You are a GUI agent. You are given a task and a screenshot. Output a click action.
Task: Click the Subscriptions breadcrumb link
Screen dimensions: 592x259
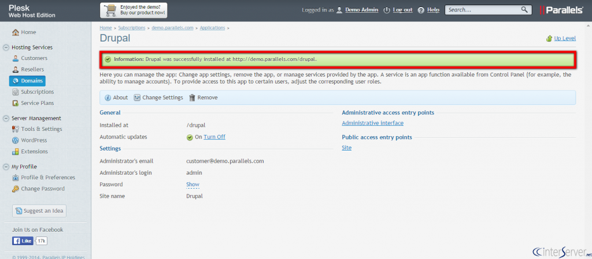click(132, 28)
